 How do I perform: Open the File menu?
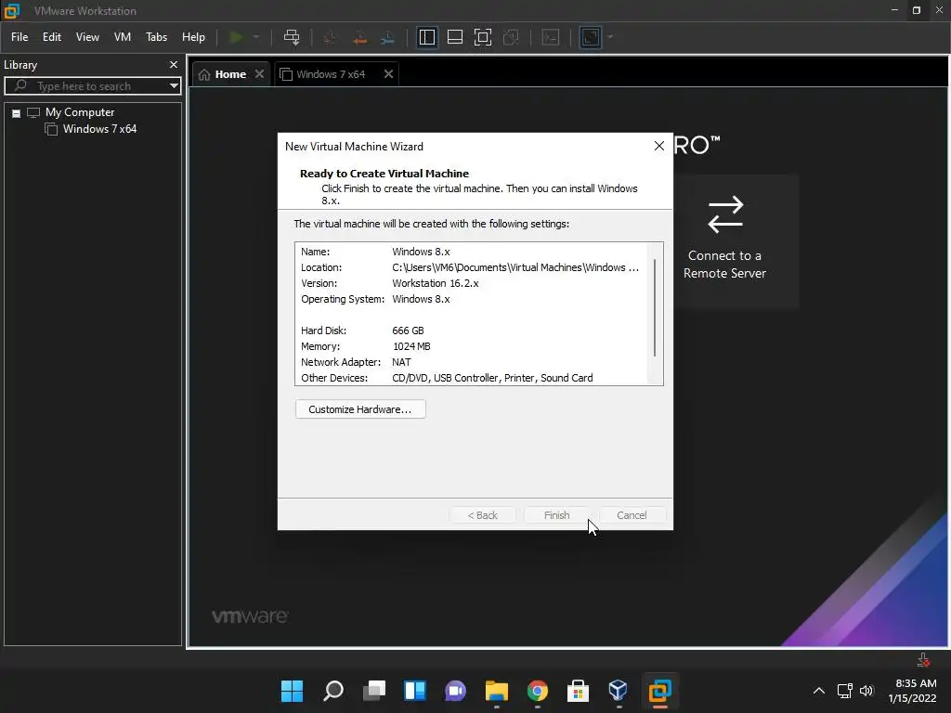(20, 37)
